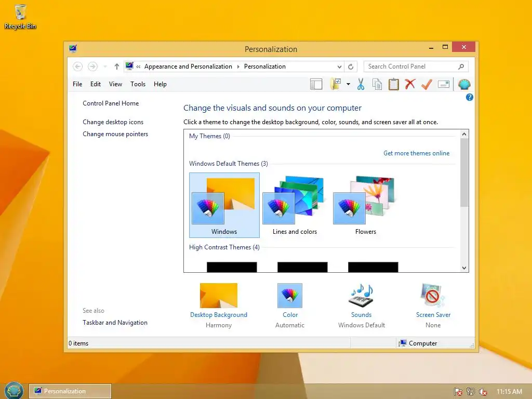Click the Back navigation arrow
The image size is (532, 399).
tap(78, 66)
